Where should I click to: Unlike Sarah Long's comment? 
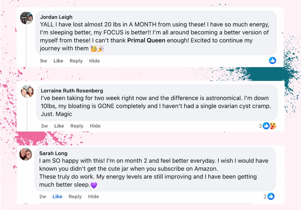point(57,197)
